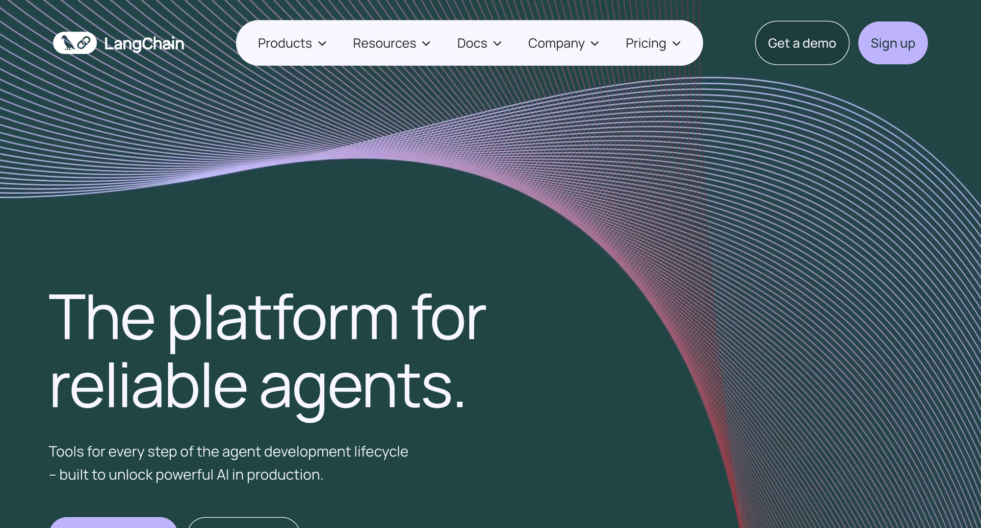981x528 pixels.
Task: Click the Get a demo button
Action: pyautogui.click(x=802, y=43)
